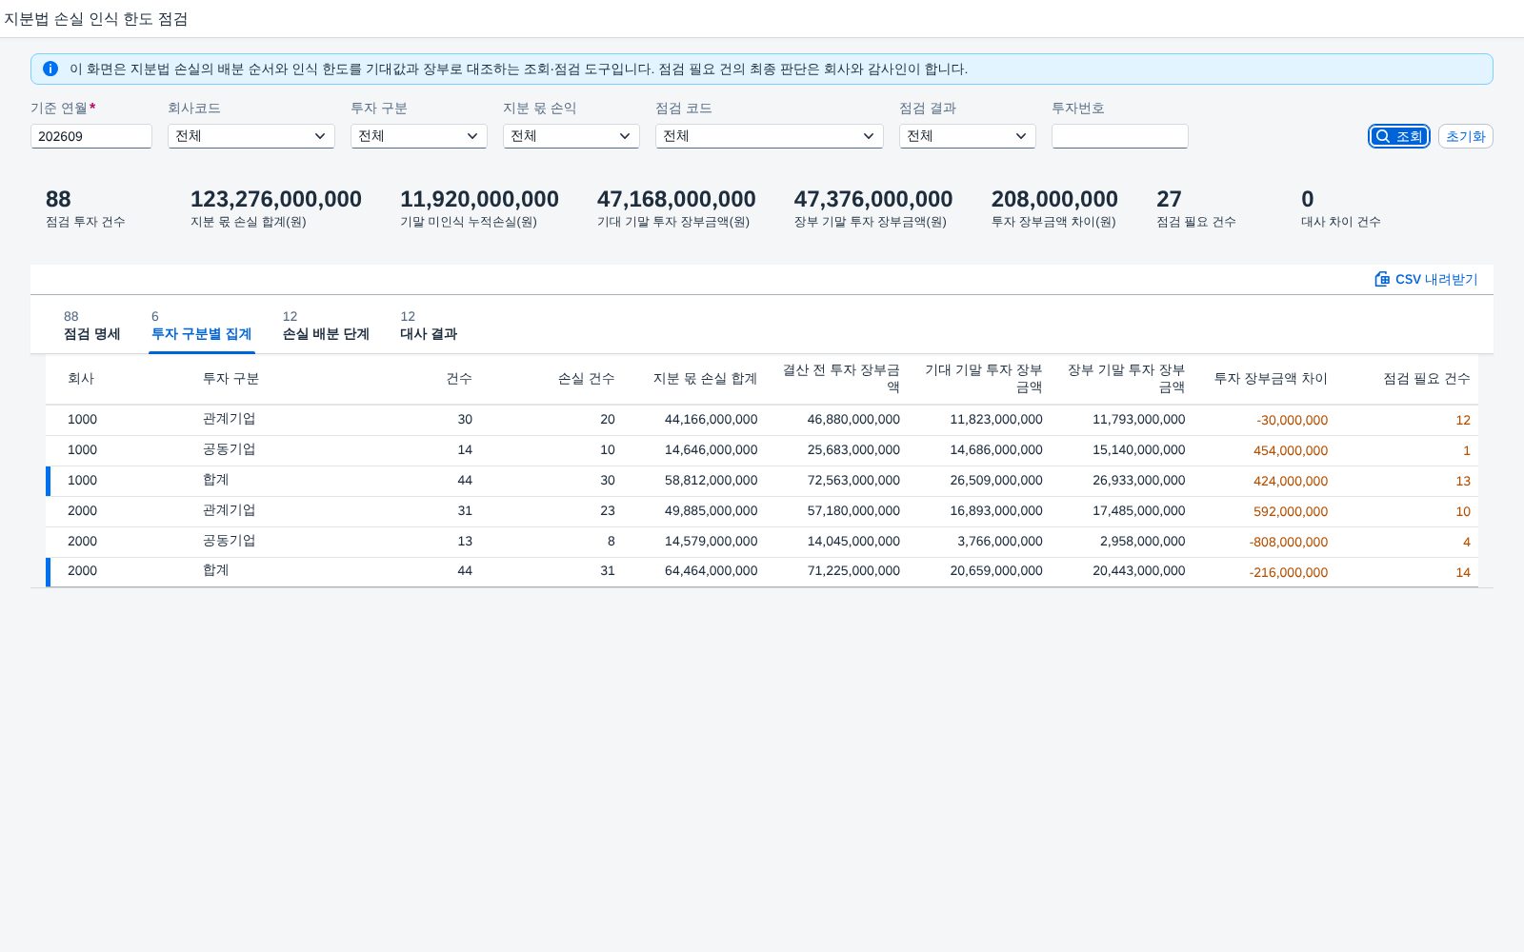
Task: Click the 424,000,000 difference value
Action: [x=1291, y=481]
